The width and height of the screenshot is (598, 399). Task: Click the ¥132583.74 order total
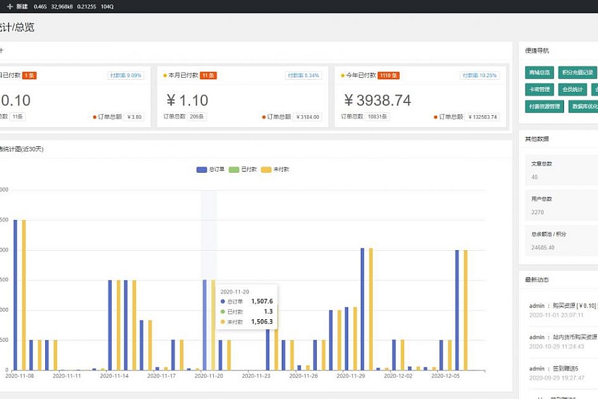482,117
